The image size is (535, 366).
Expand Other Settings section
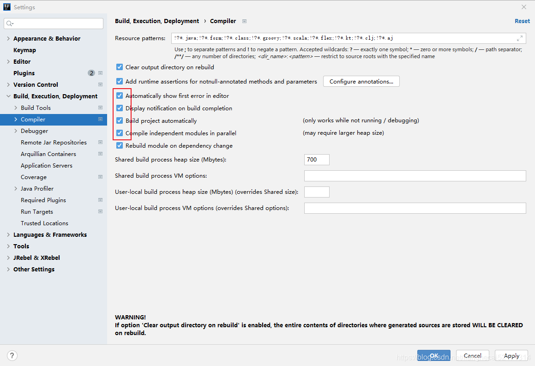pos(8,270)
